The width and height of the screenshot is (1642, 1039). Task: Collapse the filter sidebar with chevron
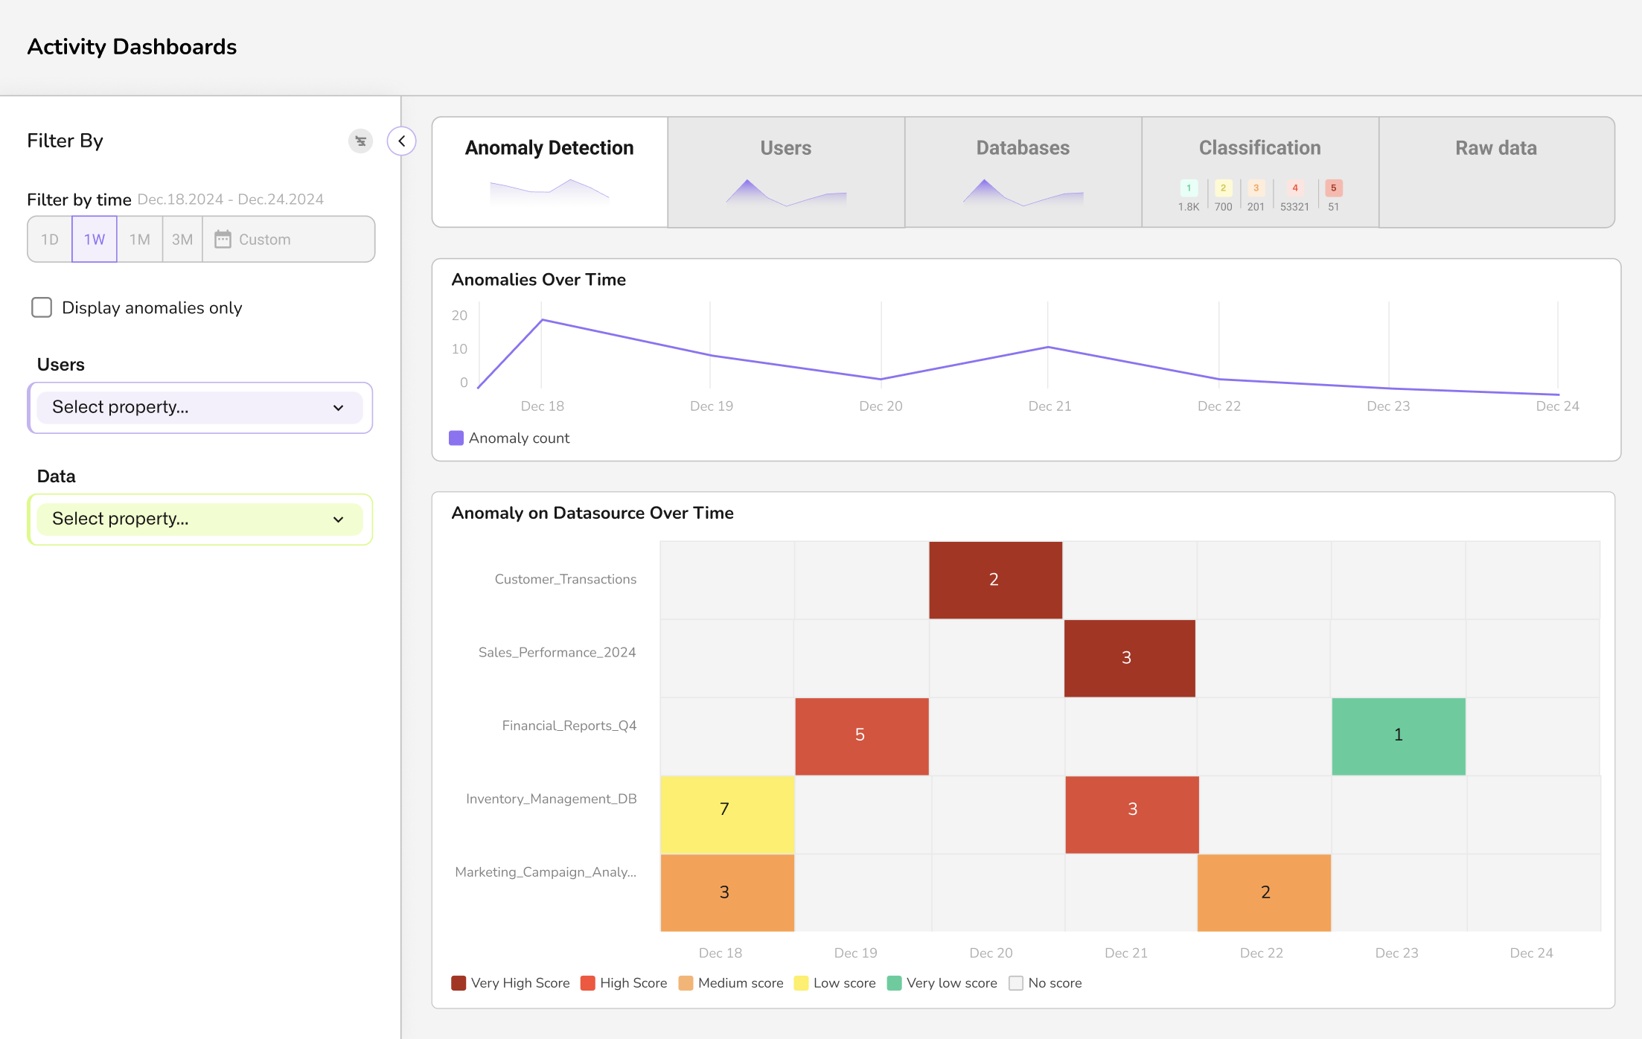click(x=401, y=141)
